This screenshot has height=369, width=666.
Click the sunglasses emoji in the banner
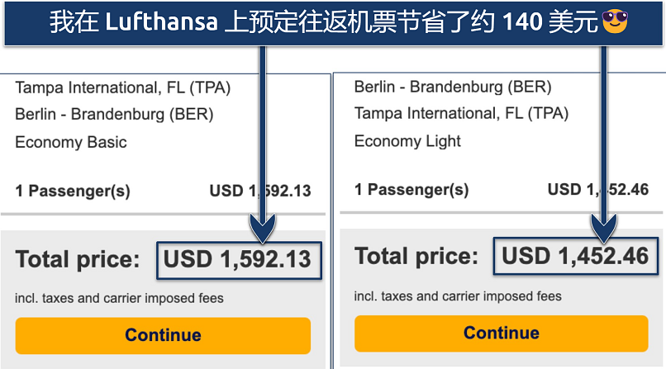[x=613, y=22]
